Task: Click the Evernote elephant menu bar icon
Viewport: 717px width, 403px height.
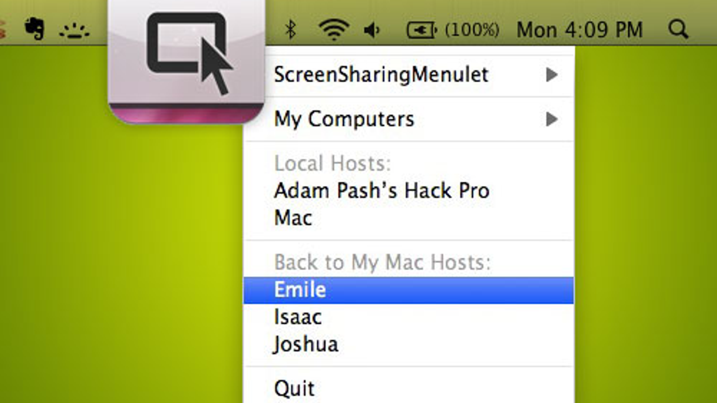Action: click(35, 29)
